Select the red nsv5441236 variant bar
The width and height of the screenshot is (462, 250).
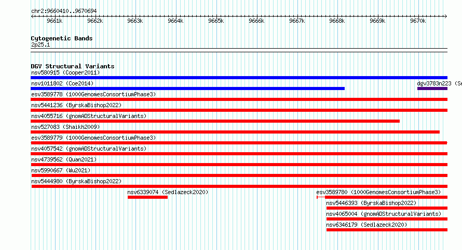point(239,110)
